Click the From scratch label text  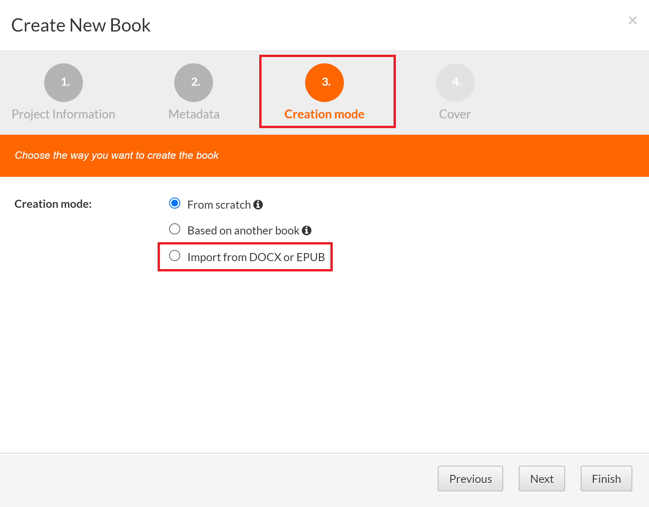[219, 205]
